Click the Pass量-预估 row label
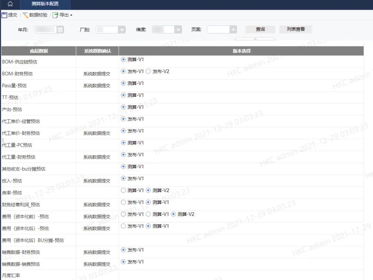 click(x=14, y=86)
